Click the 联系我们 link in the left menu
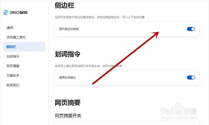 [x=13, y=85]
